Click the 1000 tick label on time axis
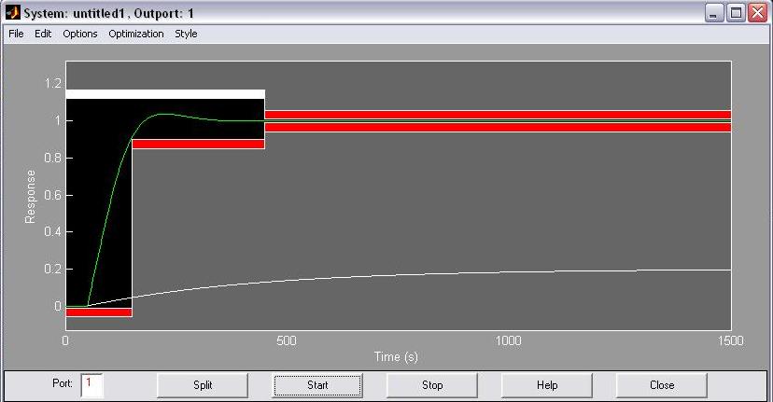The image size is (773, 402). pyautogui.click(x=508, y=341)
